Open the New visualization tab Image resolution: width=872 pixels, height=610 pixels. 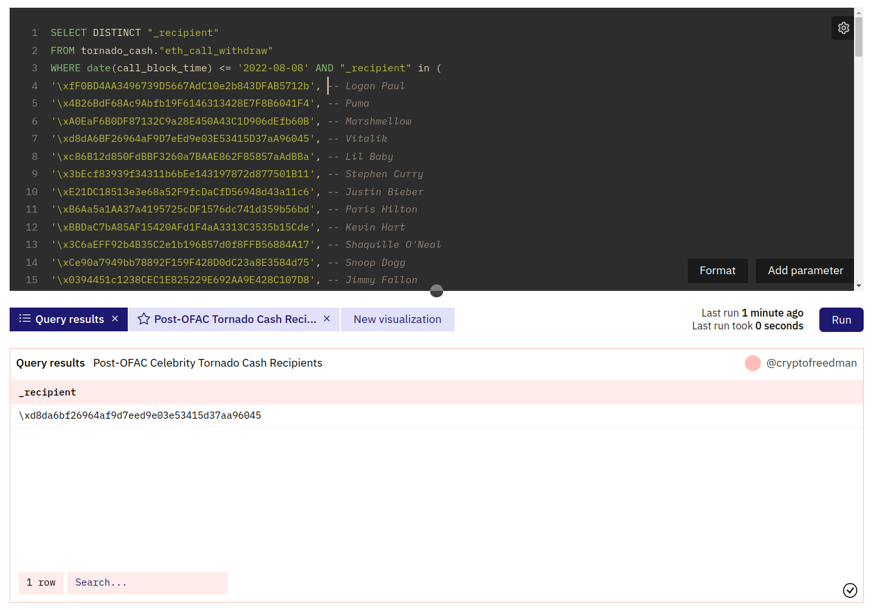pyautogui.click(x=397, y=319)
